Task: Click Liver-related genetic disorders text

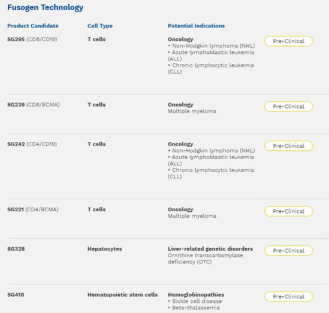Action: point(210,249)
